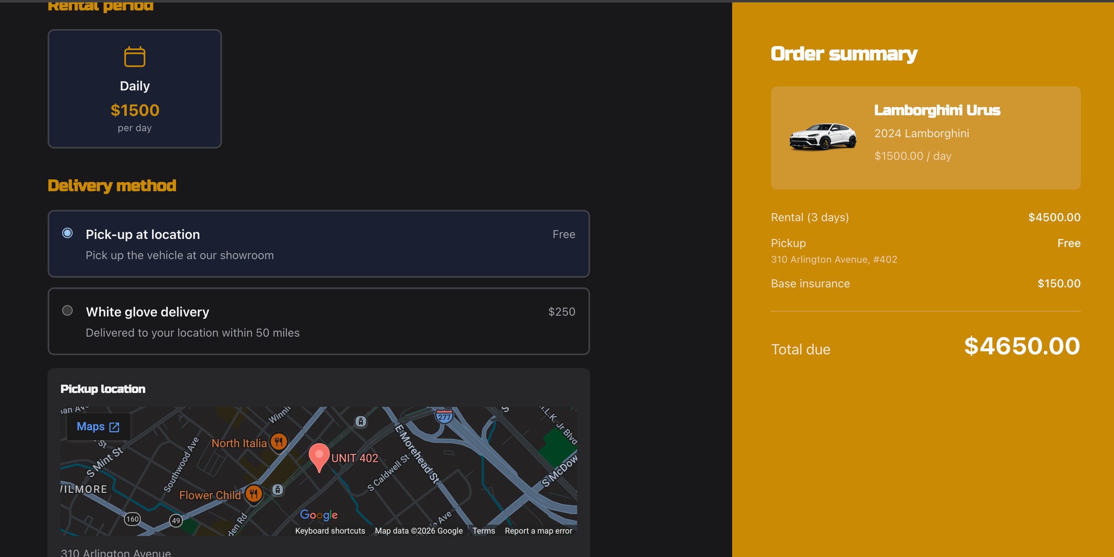The image size is (1114, 557).
Task: Click the North Italia restaurant marker icon
Action: pyautogui.click(x=279, y=442)
